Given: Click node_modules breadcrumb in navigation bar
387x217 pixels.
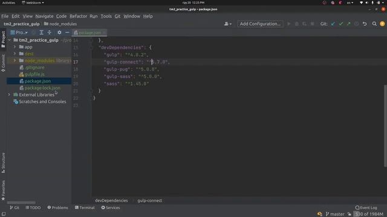Looking at the screenshot, I should tap(60, 24).
